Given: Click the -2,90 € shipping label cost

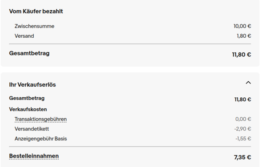Looking at the screenshot, I should click(x=242, y=129).
